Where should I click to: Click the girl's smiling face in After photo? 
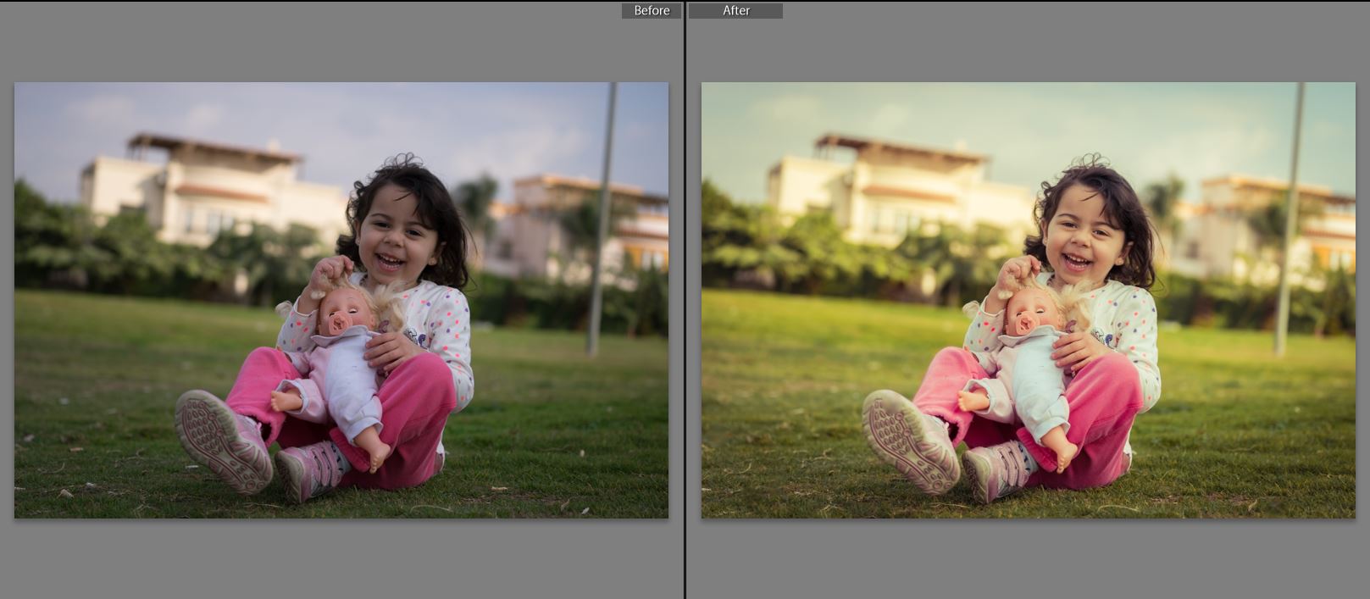pos(1079,236)
